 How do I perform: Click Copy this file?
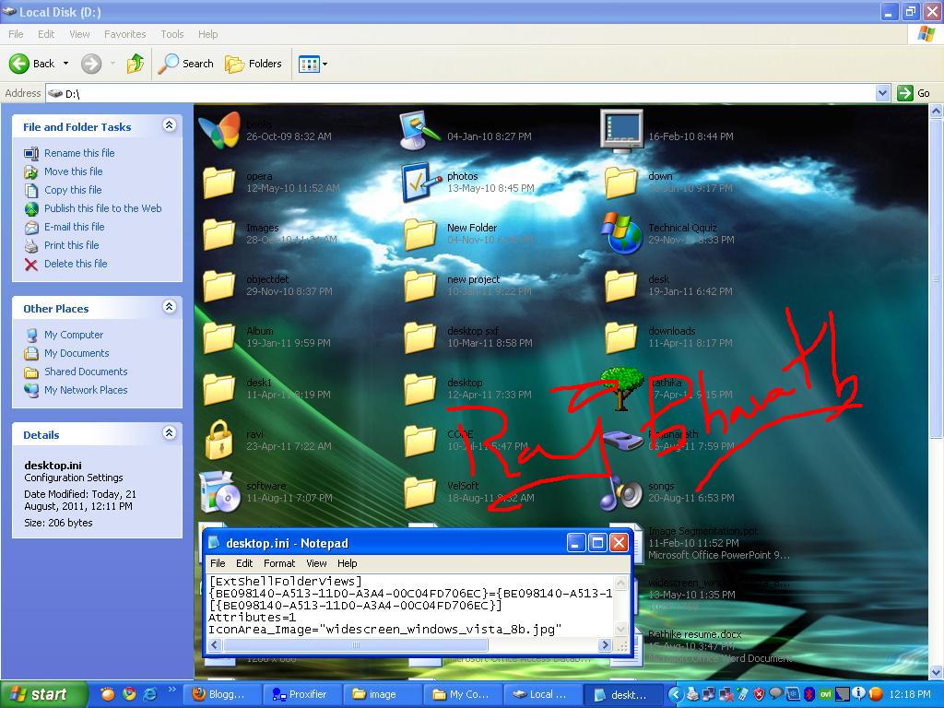click(x=73, y=190)
